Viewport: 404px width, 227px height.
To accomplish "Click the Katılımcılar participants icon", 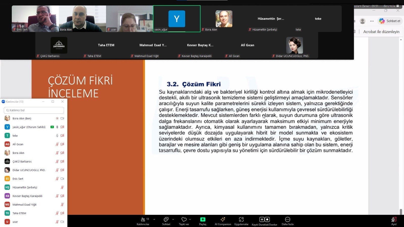I will point(143,219).
